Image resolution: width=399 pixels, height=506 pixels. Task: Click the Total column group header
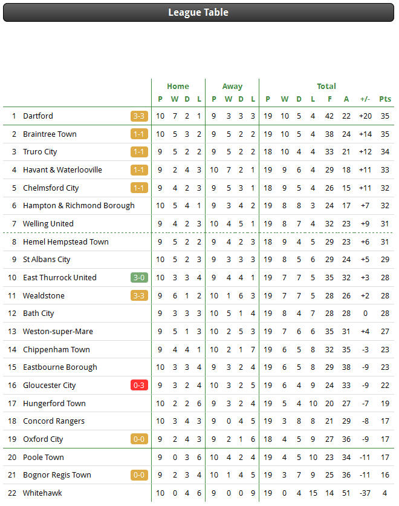click(x=326, y=86)
